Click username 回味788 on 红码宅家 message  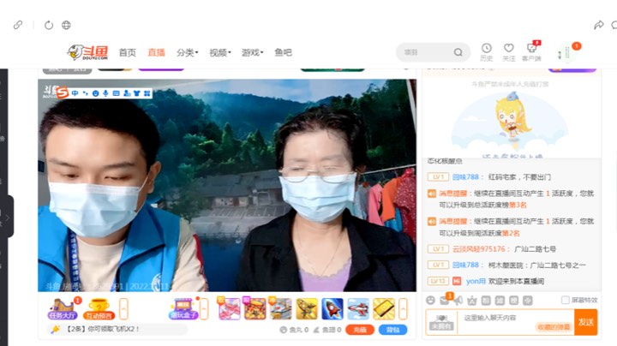coord(465,177)
